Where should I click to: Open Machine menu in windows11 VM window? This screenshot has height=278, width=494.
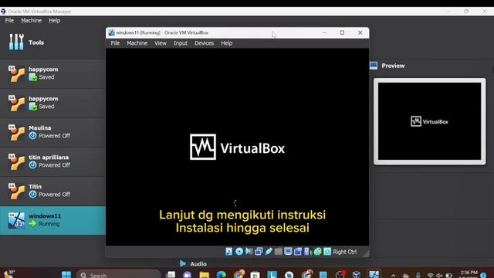coord(137,43)
